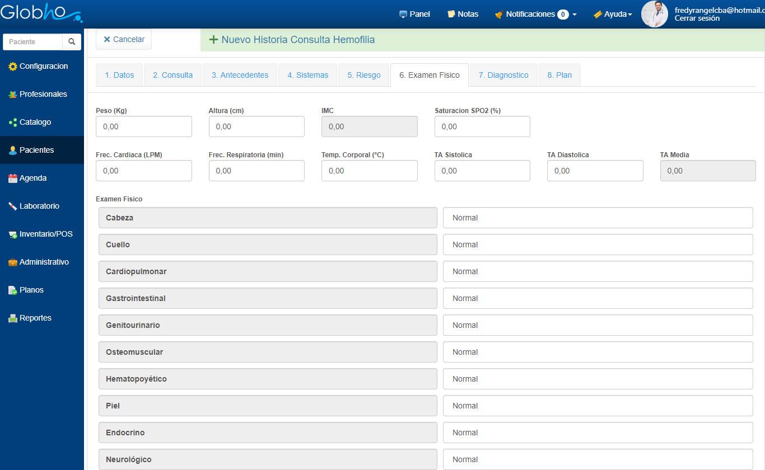This screenshot has width=765, height=470.
Task: Open the 8. Plan tab
Action: (559, 75)
